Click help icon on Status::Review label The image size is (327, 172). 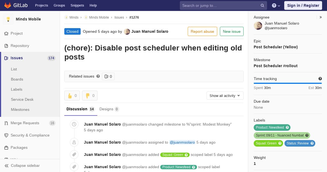click(x=312, y=143)
